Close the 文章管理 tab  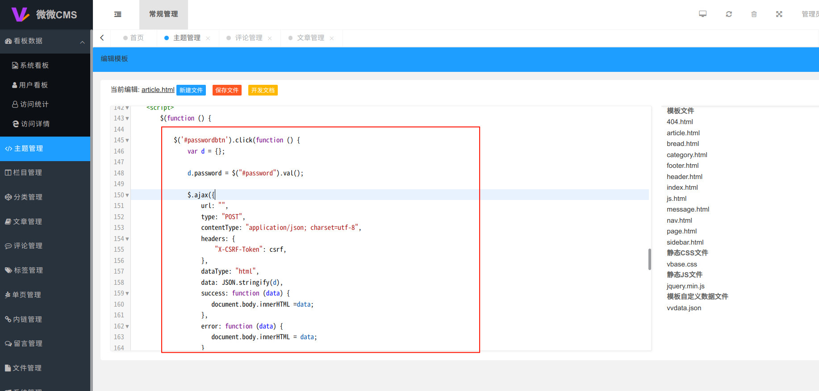click(332, 38)
